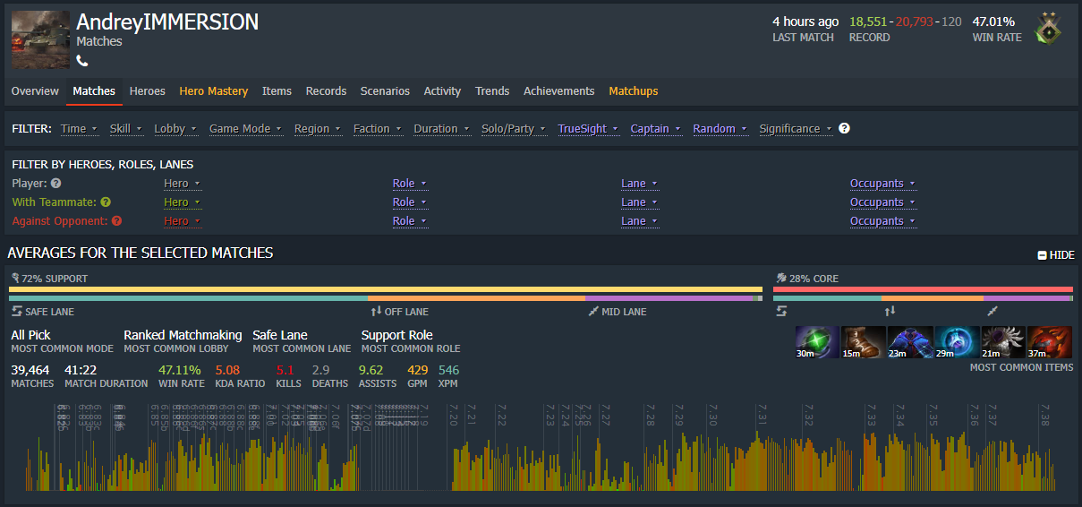Click the 7.20 patch marker in chart
This screenshot has height=507, width=1082.
coord(453,416)
